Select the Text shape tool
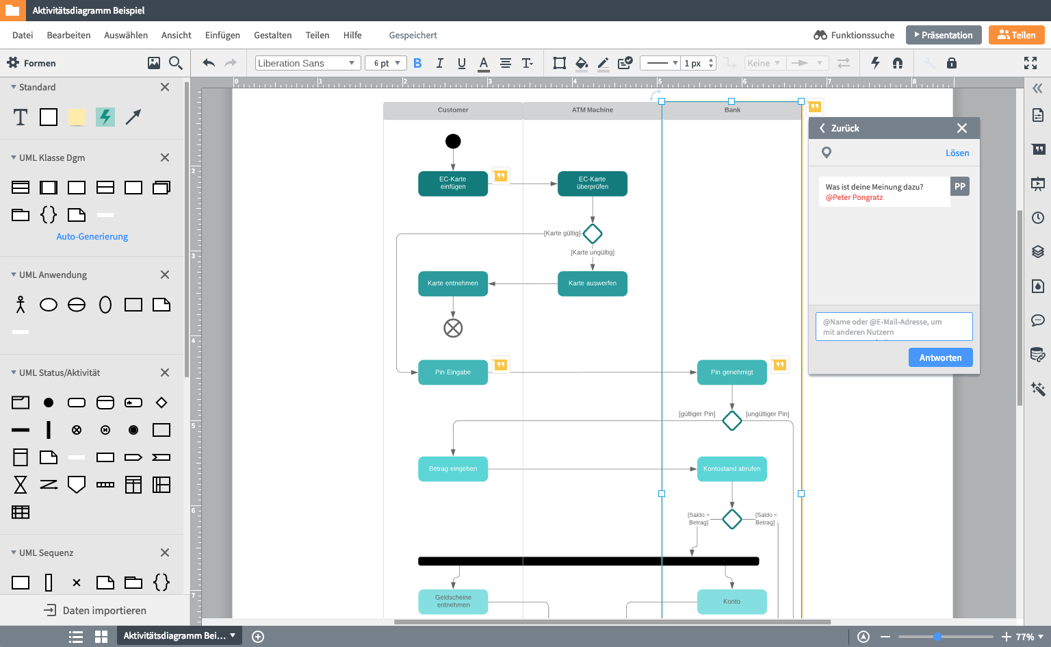This screenshot has width=1051, height=647. click(x=21, y=117)
